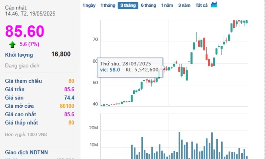Choose the "3 năm" time range
The image size is (265, 159).
click(184, 5)
